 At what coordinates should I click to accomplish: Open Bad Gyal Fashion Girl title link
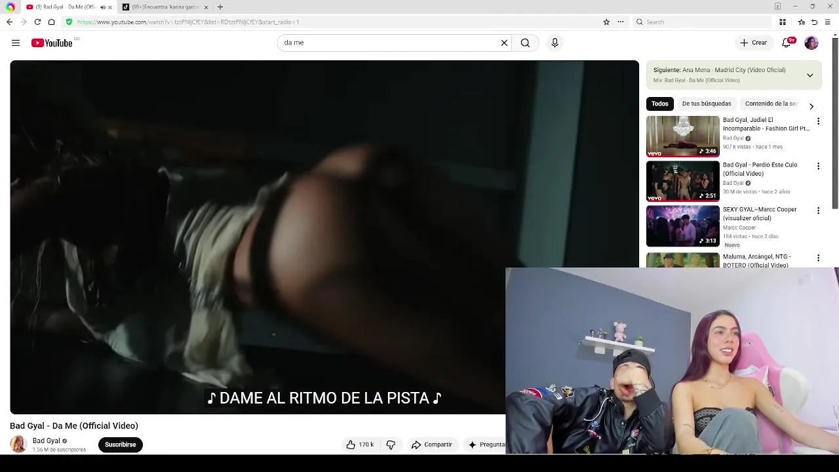(766, 125)
